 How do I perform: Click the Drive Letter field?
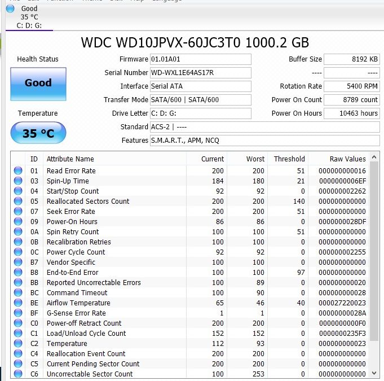click(x=201, y=113)
